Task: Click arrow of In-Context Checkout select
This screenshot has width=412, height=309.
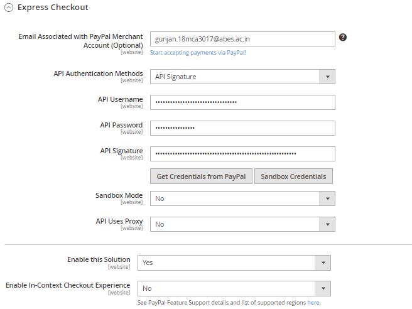Action: point(323,288)
